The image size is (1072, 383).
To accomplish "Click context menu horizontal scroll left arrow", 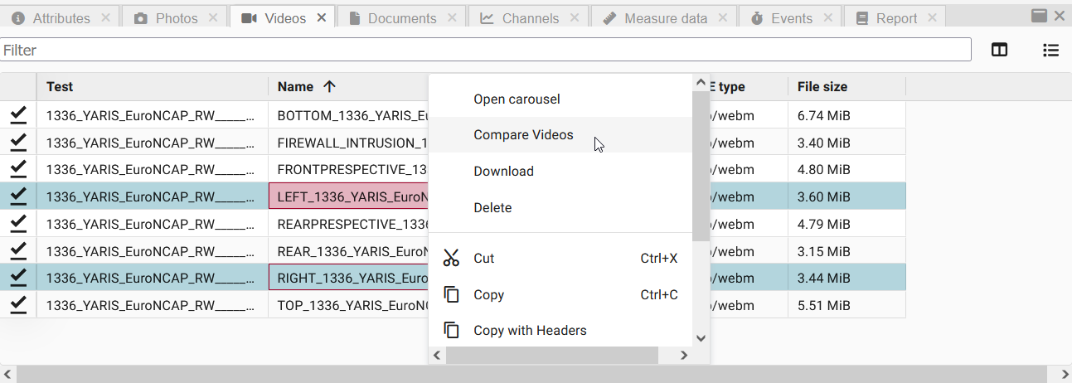I will [437, 355].
